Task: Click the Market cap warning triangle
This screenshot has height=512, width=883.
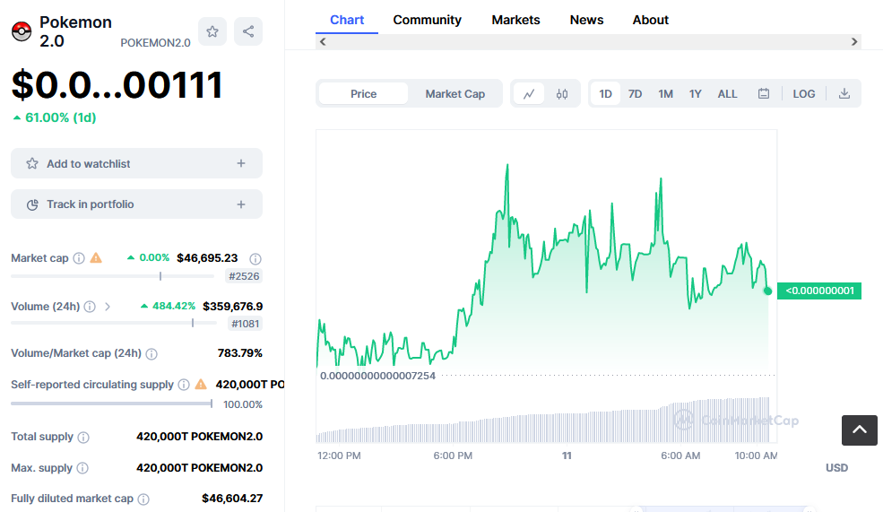Action: (96, 258)
